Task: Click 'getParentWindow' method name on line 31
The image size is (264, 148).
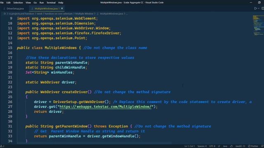Action: [71, 126]
